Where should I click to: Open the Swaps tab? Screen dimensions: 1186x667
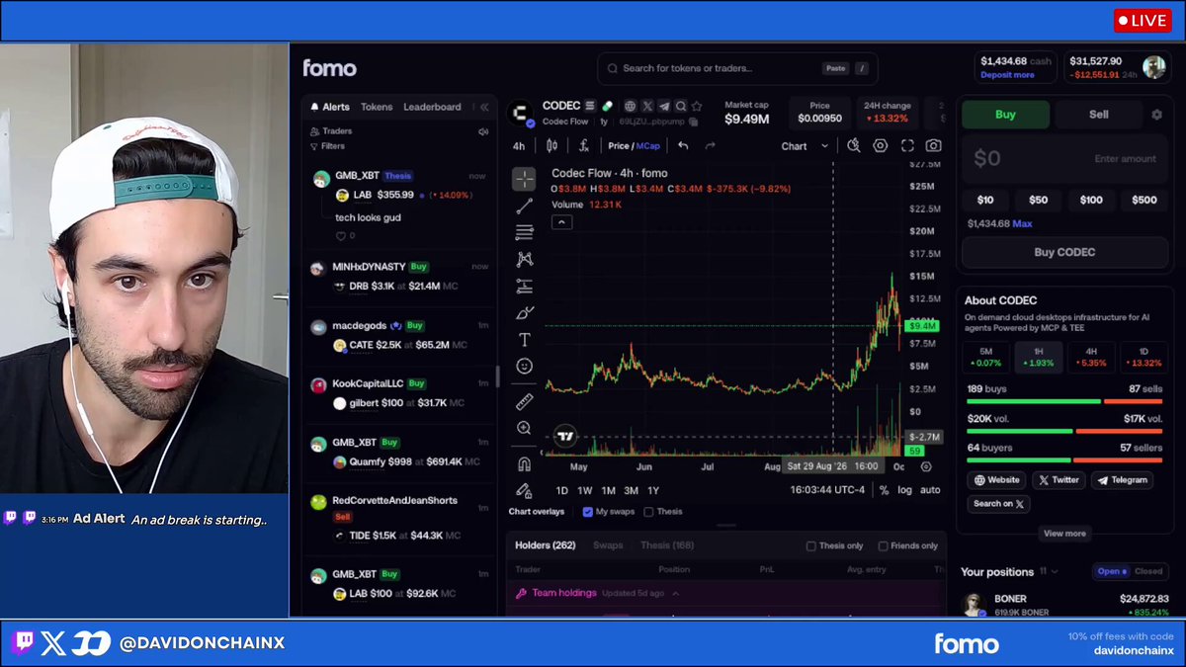pyautogui.click(x=608, y=545)
